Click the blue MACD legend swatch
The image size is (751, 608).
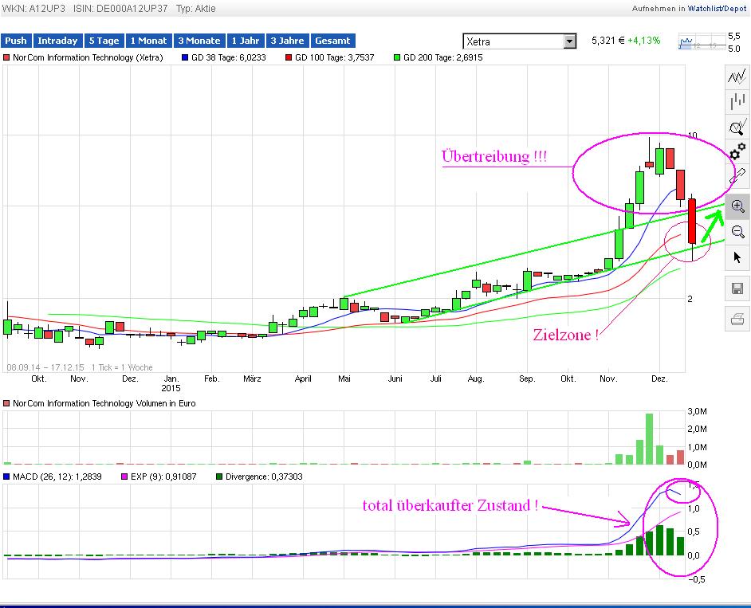click(6, 477)
